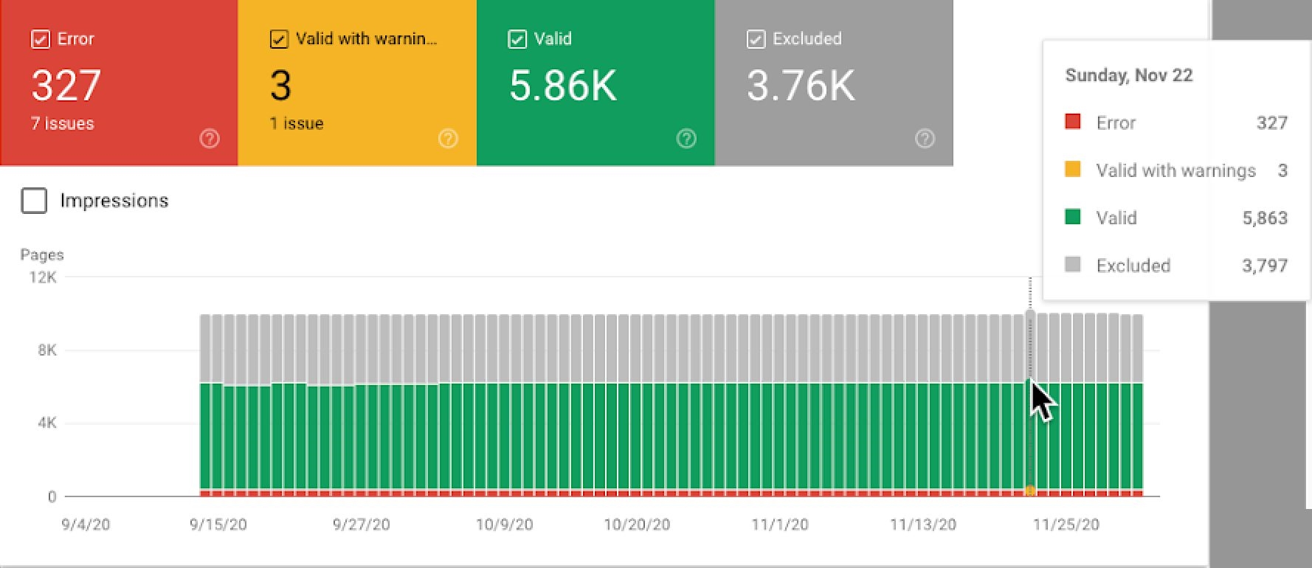Image resolution: width=1312 pixels, height=568 pixels.
Task: Click red Error swatch in tooltip legend
Action: click(x=1073, y=122)
